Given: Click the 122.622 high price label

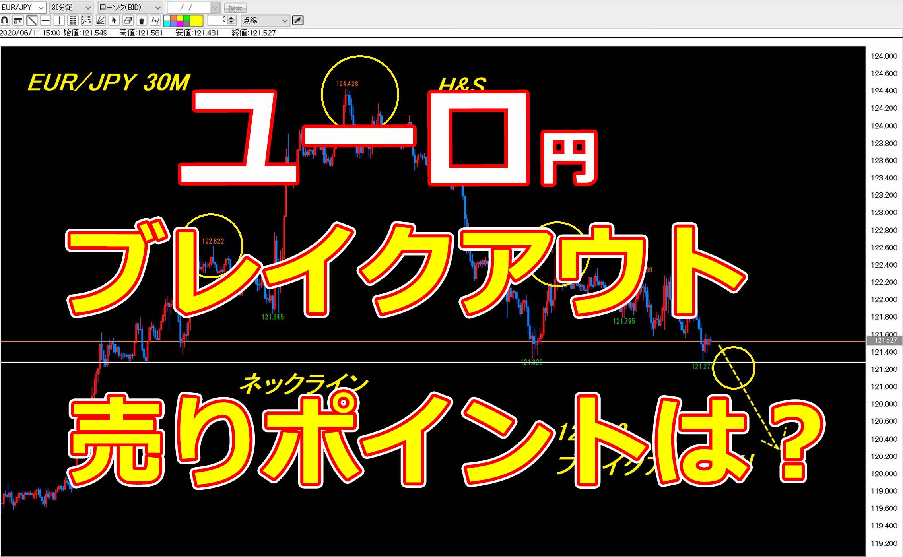Looking at the screenshot, I should point(213,241).
